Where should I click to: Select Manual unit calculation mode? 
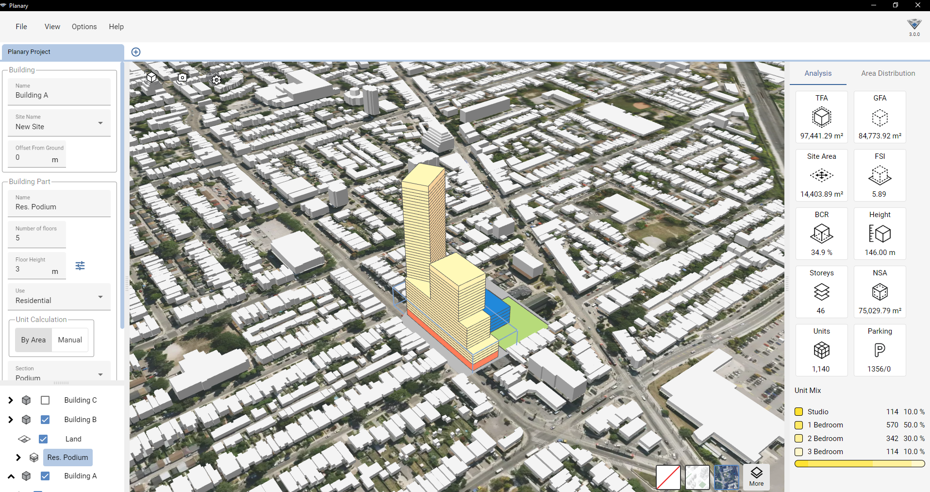tap(70, 340)
